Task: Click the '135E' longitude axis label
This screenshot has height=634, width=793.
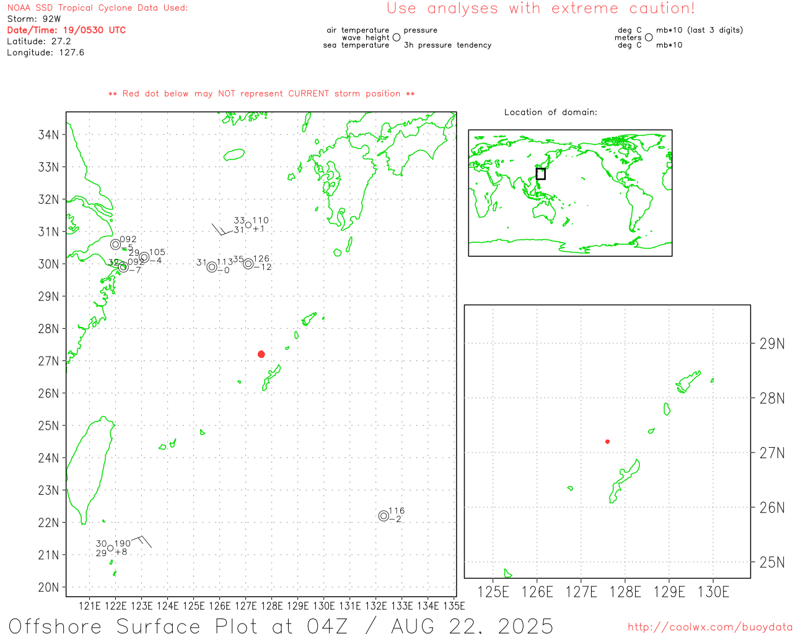Action: 454,606
